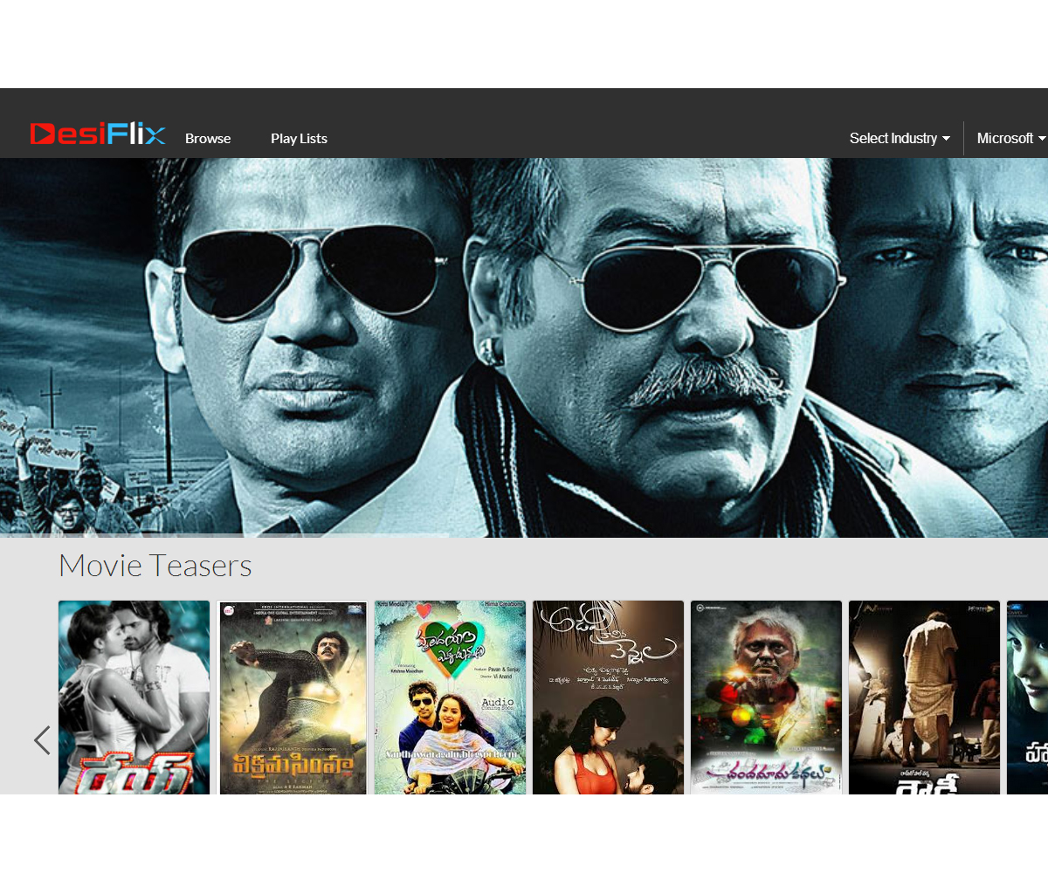The width and height of the screenshot is (1048, 873).
Task: Expand the Microsoft account dropdown
Action: [x=1011, y=138]
